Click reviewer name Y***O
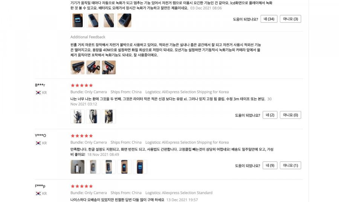This screenshot has width=339, height=202. click(40, 135)
